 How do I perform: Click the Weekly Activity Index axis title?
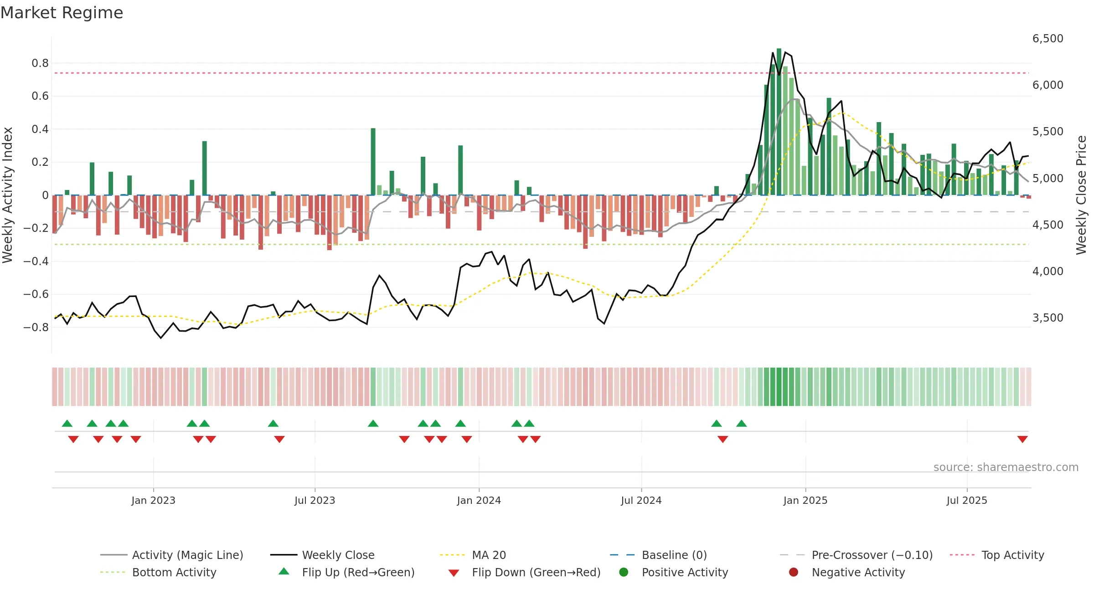pos(7,195)
